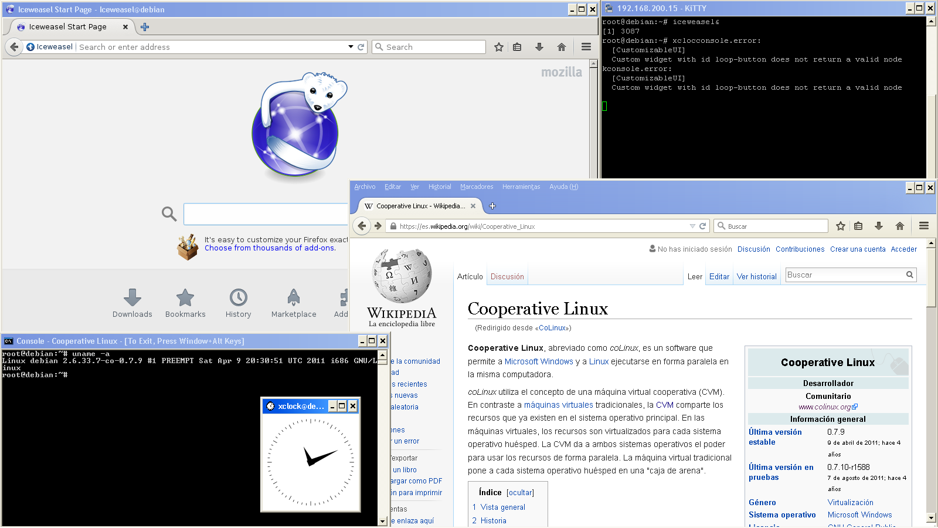Screen dimensions: 938x528
Task: Click address bar in Iceweasel Start Page window
Action: pyautogui.click(x=211, y=47)
